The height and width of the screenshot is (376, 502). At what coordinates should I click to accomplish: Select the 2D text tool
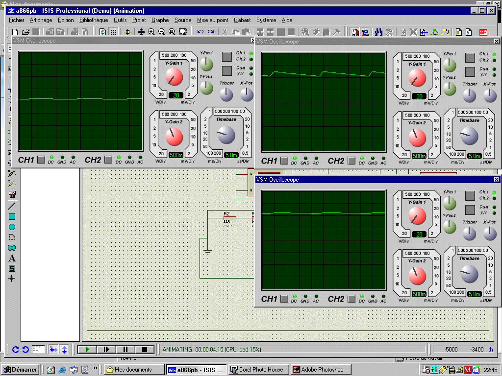tap(12, 258)
